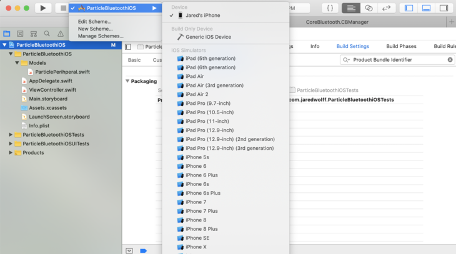
Task: Select Jared's iPhone device
Action: pos(226,16)
